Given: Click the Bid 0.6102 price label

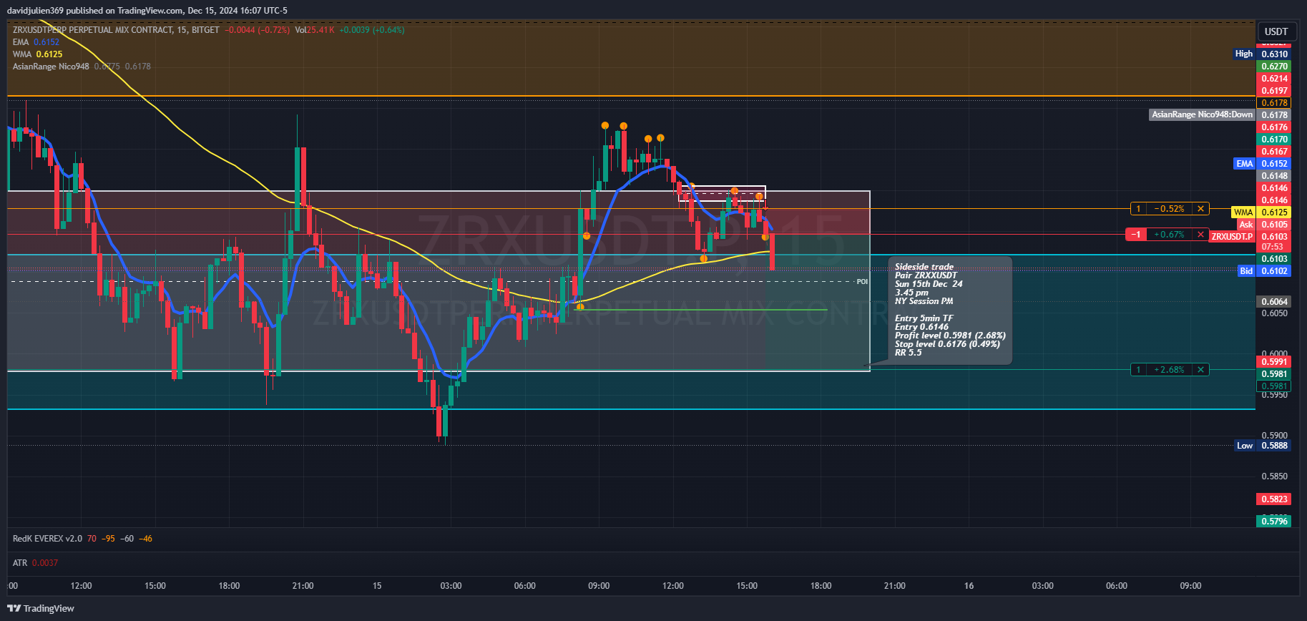Looking at the screenshot, I should (1265, 271).
